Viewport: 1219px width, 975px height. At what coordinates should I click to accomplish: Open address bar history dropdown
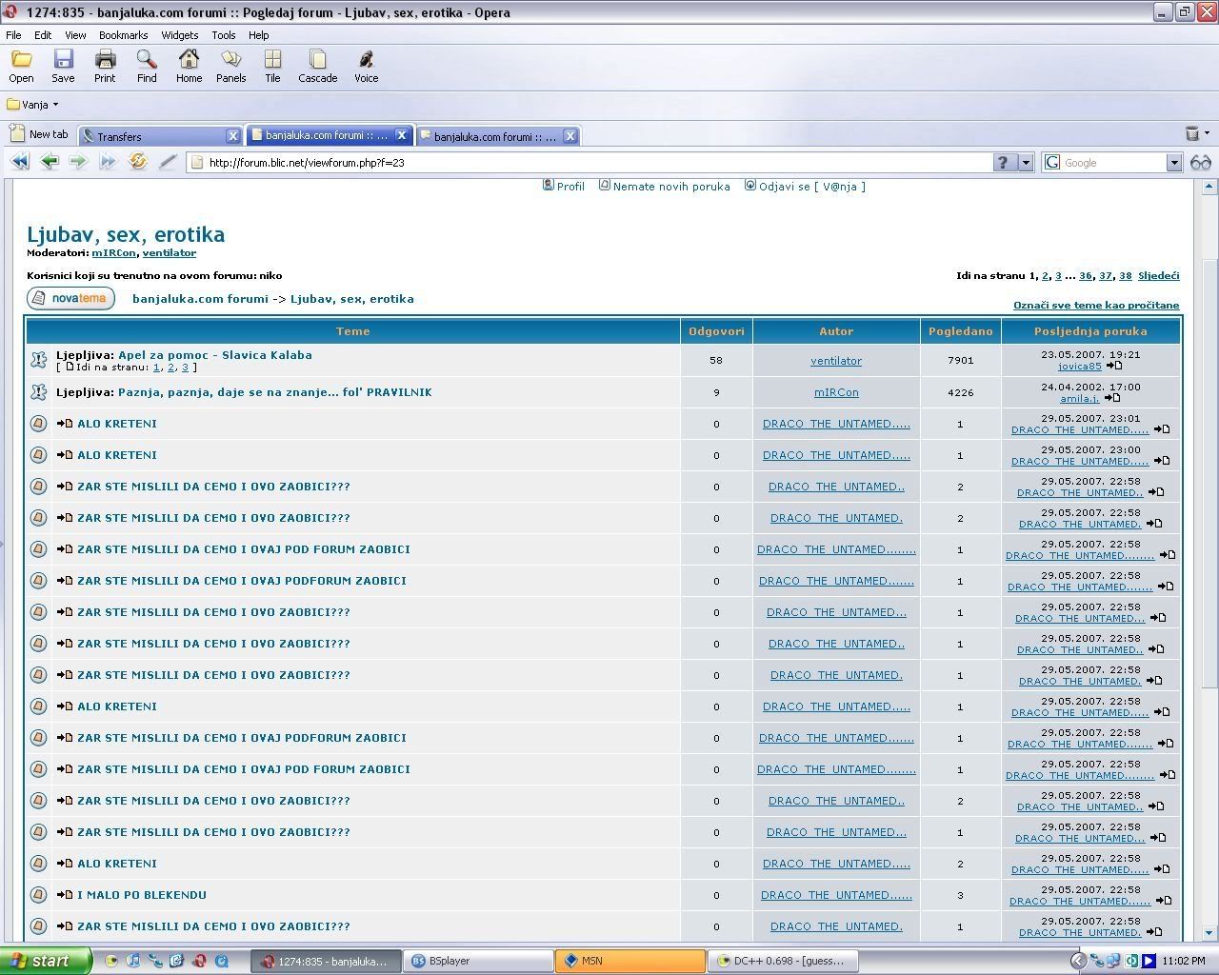point(1026,163)
